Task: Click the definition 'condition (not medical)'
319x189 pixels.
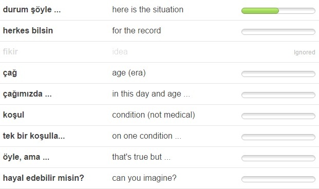Action: coord(154,115)
